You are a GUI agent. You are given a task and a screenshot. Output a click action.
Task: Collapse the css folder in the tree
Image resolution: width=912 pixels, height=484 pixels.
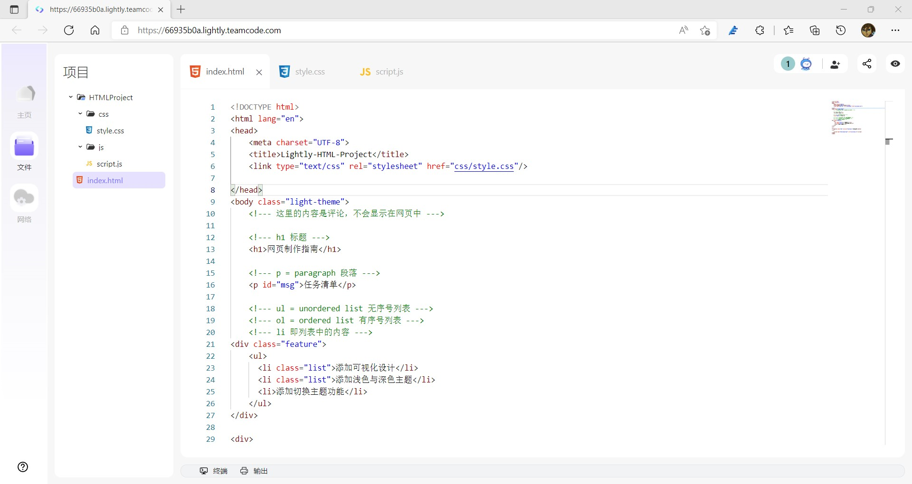[80, 114]
